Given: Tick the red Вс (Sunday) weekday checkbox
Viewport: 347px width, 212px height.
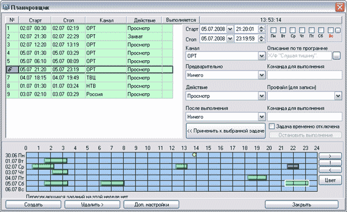Looking at the screenshot, I should pyautogui.click(x=331, y=30).
